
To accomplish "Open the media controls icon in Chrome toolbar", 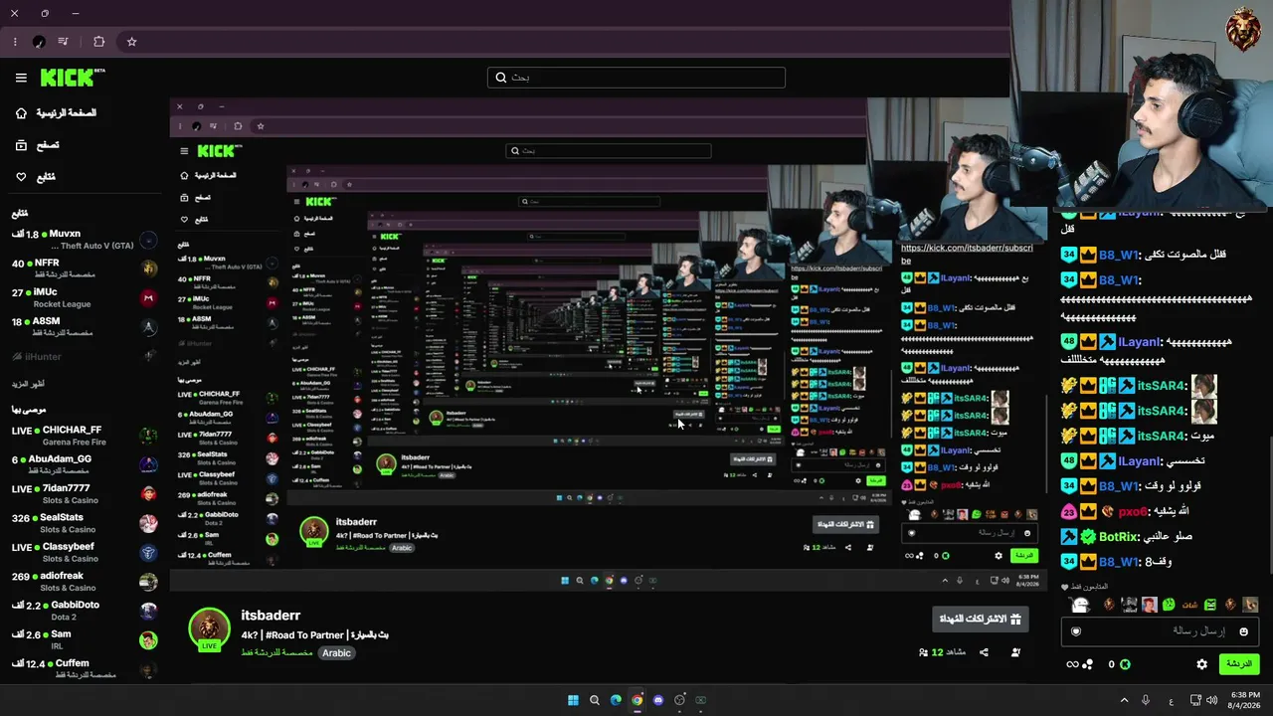I will pyautogui.click(x=64, y=42).
